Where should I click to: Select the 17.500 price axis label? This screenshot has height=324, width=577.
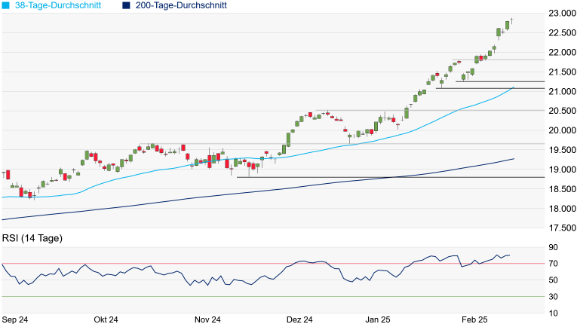[x=561, y=228]
